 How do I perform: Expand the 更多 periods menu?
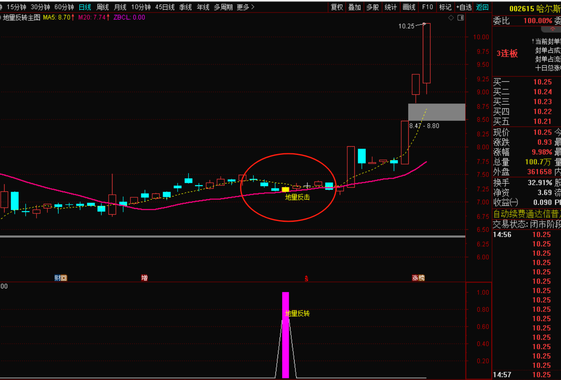point(245,7)
